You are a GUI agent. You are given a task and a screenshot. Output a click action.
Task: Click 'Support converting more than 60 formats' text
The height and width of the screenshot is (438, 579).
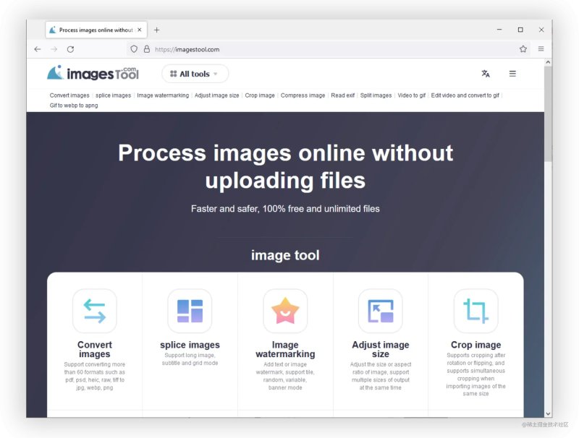95,376
